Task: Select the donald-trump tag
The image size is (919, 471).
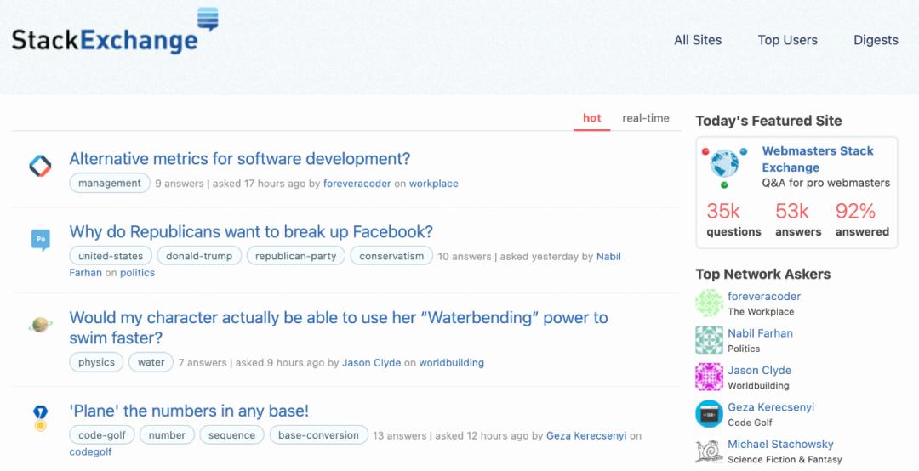Action: (x=200, y=256)
